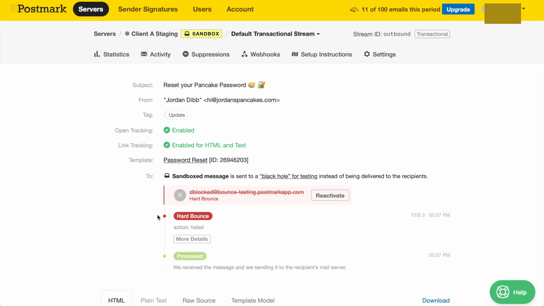Click the blue Upgrade button
Image resolution: width=544 pixels, height=306 pixels.
click(458, 9)
